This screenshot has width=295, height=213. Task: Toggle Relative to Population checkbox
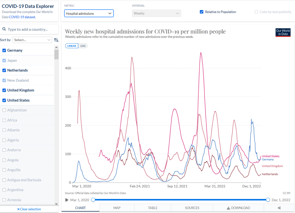[x=202, y=12]
